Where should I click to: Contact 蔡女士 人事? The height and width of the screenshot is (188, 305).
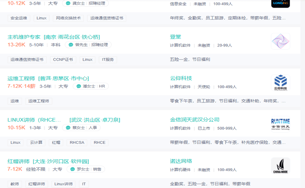pyautogui.click(x=81, y=128)
